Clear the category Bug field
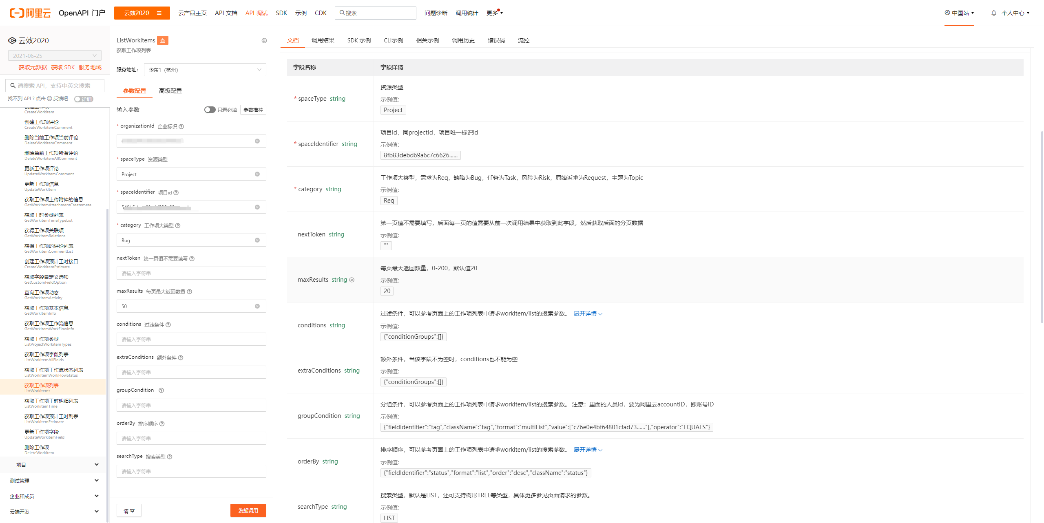 pos(257,240)
